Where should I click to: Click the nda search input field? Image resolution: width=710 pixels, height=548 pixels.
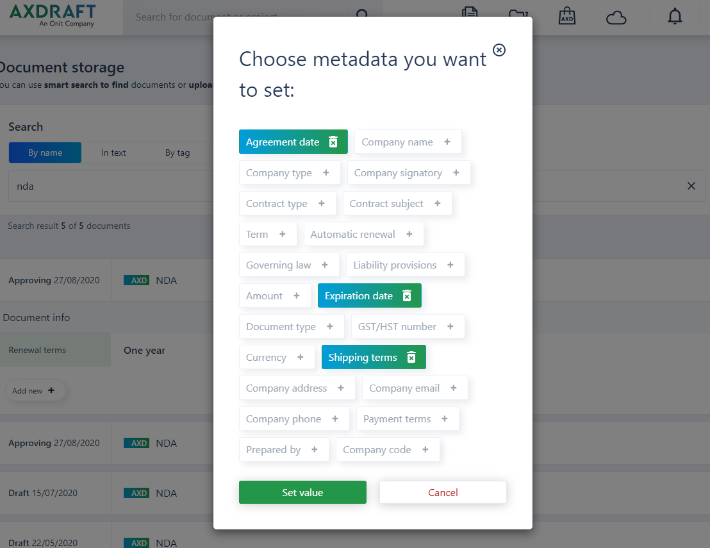click(111, 186)
